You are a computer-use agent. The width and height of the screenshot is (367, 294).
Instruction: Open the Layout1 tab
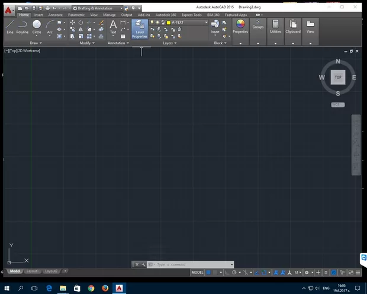point(33,271)
